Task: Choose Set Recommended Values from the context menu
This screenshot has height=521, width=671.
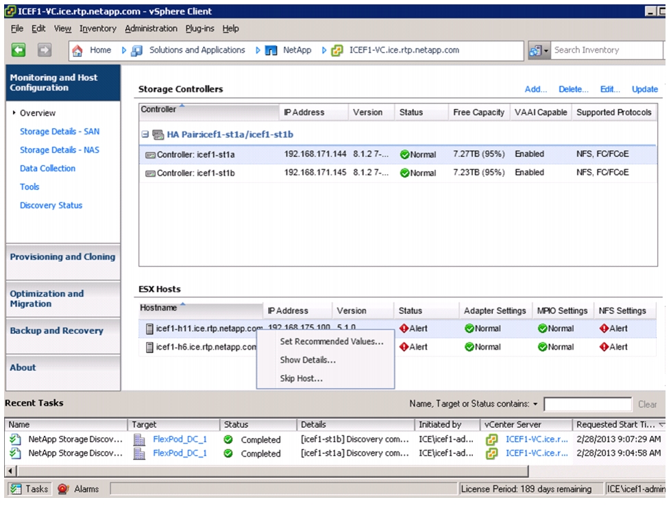Action: coord(332,341)
